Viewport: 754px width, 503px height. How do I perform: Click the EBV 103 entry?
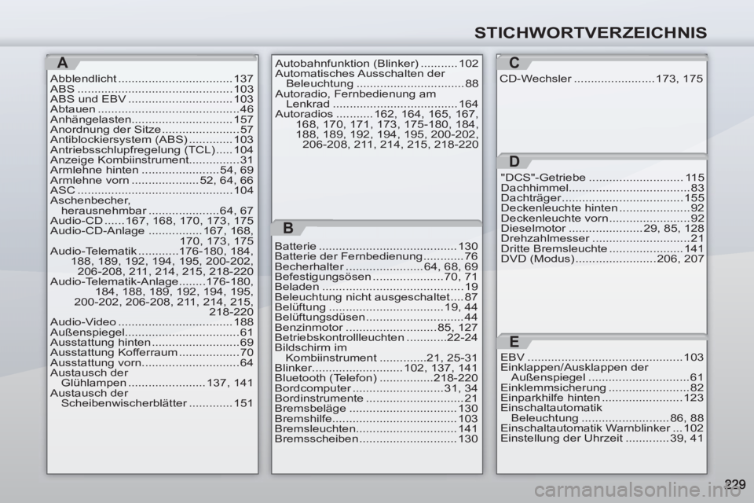pyautogui.click(x=602, y=357)
